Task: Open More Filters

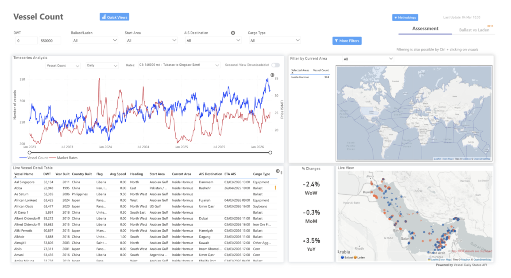Action: [x=347, y=41]
